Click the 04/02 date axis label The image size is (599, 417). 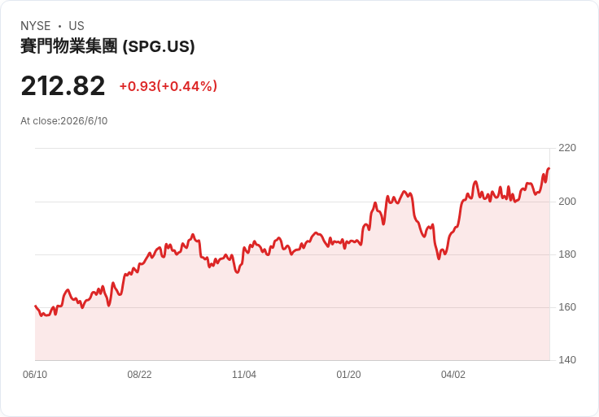coord(453,375)
